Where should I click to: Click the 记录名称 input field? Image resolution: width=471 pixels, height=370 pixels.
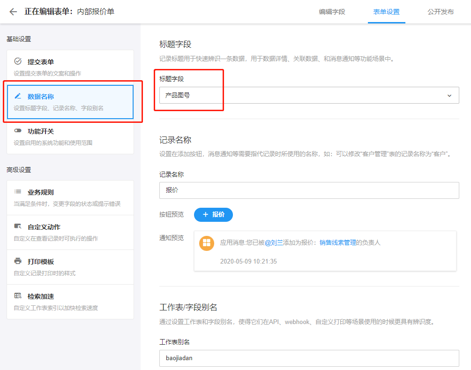[308, 190]
